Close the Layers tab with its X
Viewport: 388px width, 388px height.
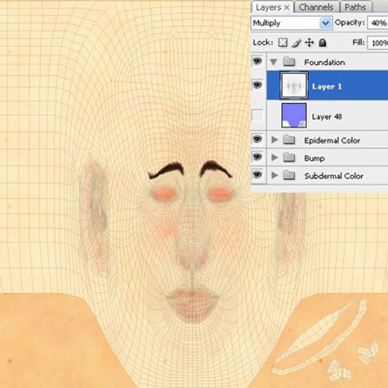coord(287,8)
